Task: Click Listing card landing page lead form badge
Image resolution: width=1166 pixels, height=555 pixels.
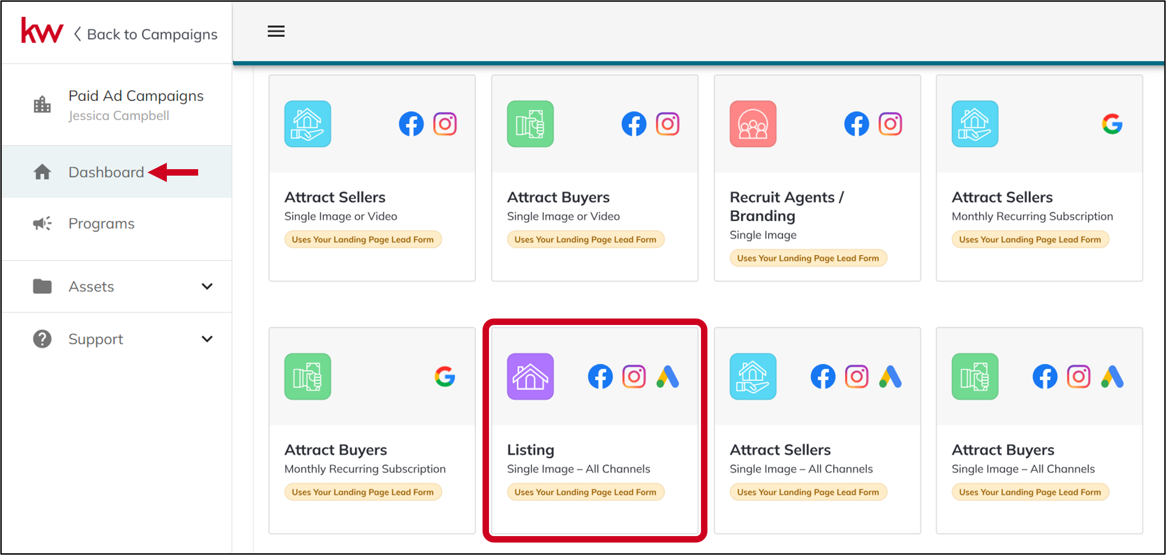Action: [585, 492]
